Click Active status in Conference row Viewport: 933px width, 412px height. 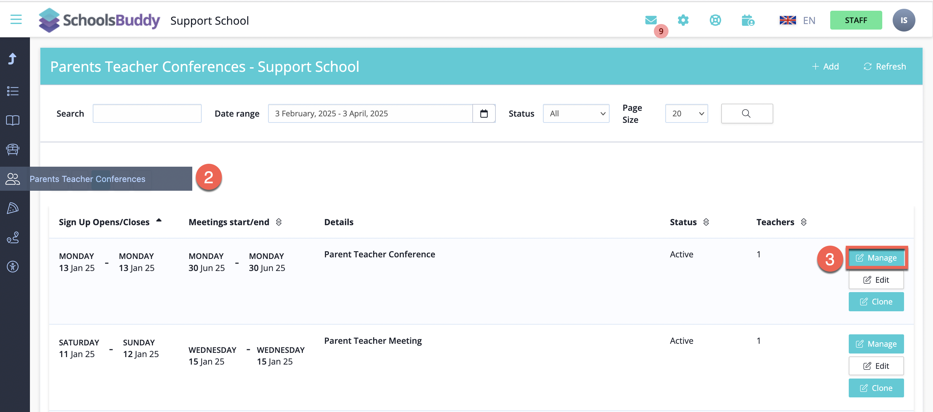pos(681,254)
